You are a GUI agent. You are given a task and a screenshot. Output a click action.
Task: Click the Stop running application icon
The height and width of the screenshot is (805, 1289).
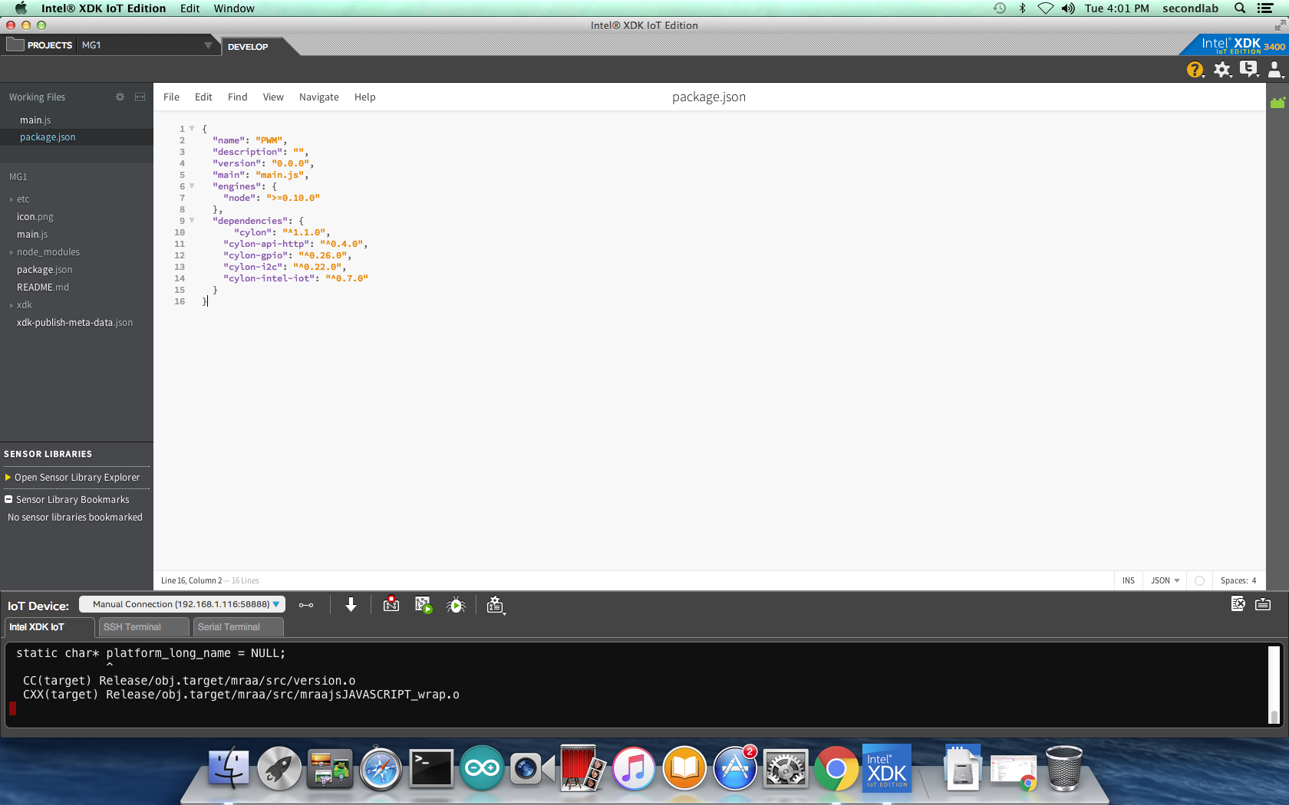[391, 605]
